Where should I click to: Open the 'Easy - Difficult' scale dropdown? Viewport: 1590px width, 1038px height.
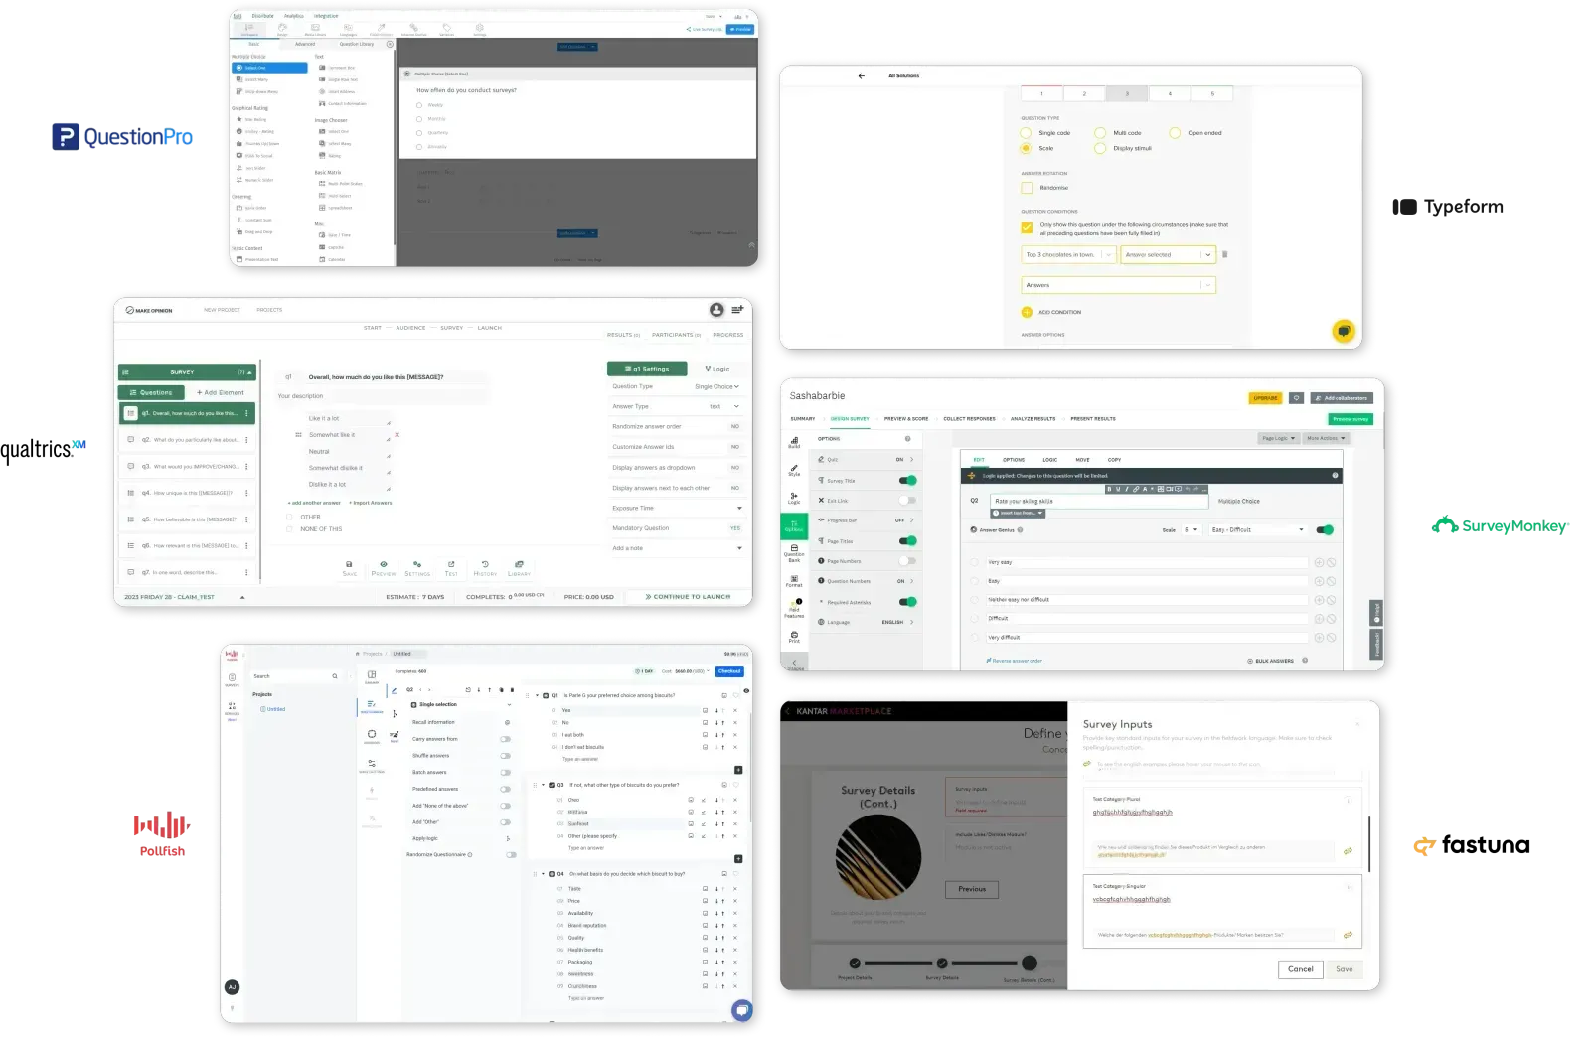(x=1257, y=529)
